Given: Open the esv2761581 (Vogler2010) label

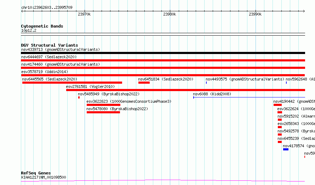Looking at the screenshot, I should [x=90, y=86].
